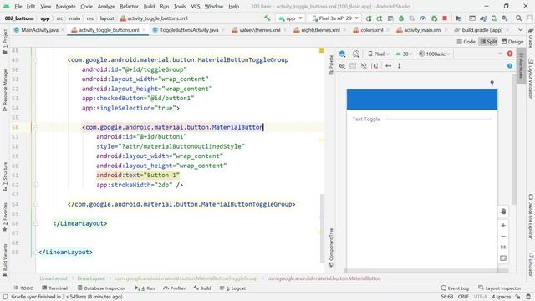
Task: Open the API 30 version dropdown
Action: pyautogui.click(x=404, y=54)
